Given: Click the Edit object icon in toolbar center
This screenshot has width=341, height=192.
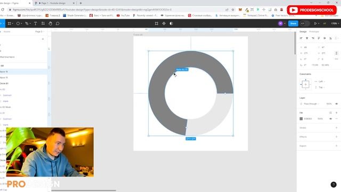Looking at the screenshot, I should (156, 23).
